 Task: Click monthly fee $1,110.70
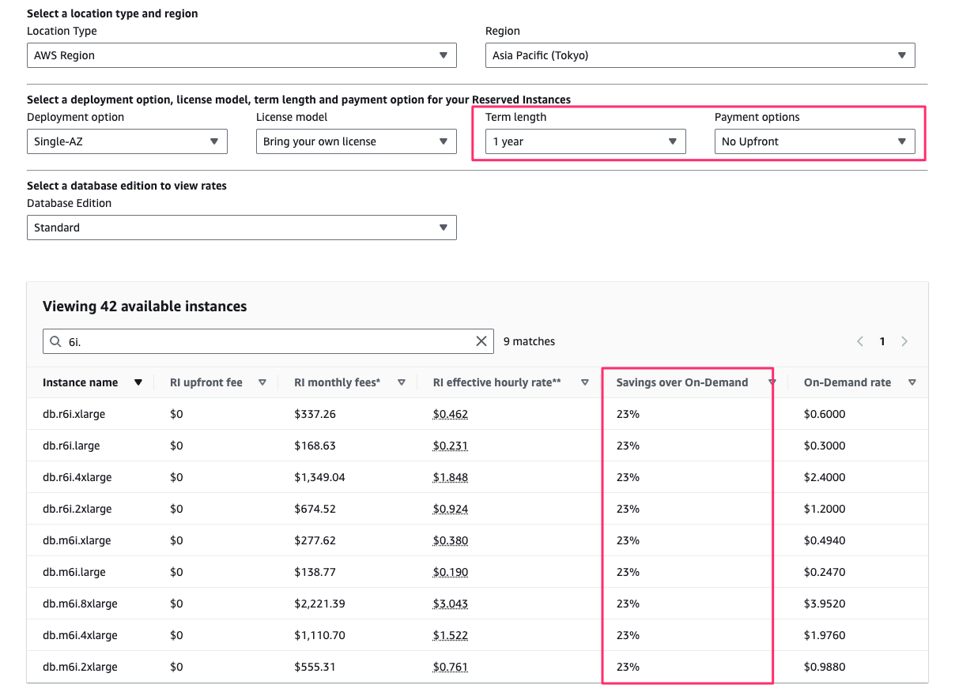click(x=319, y=635)
